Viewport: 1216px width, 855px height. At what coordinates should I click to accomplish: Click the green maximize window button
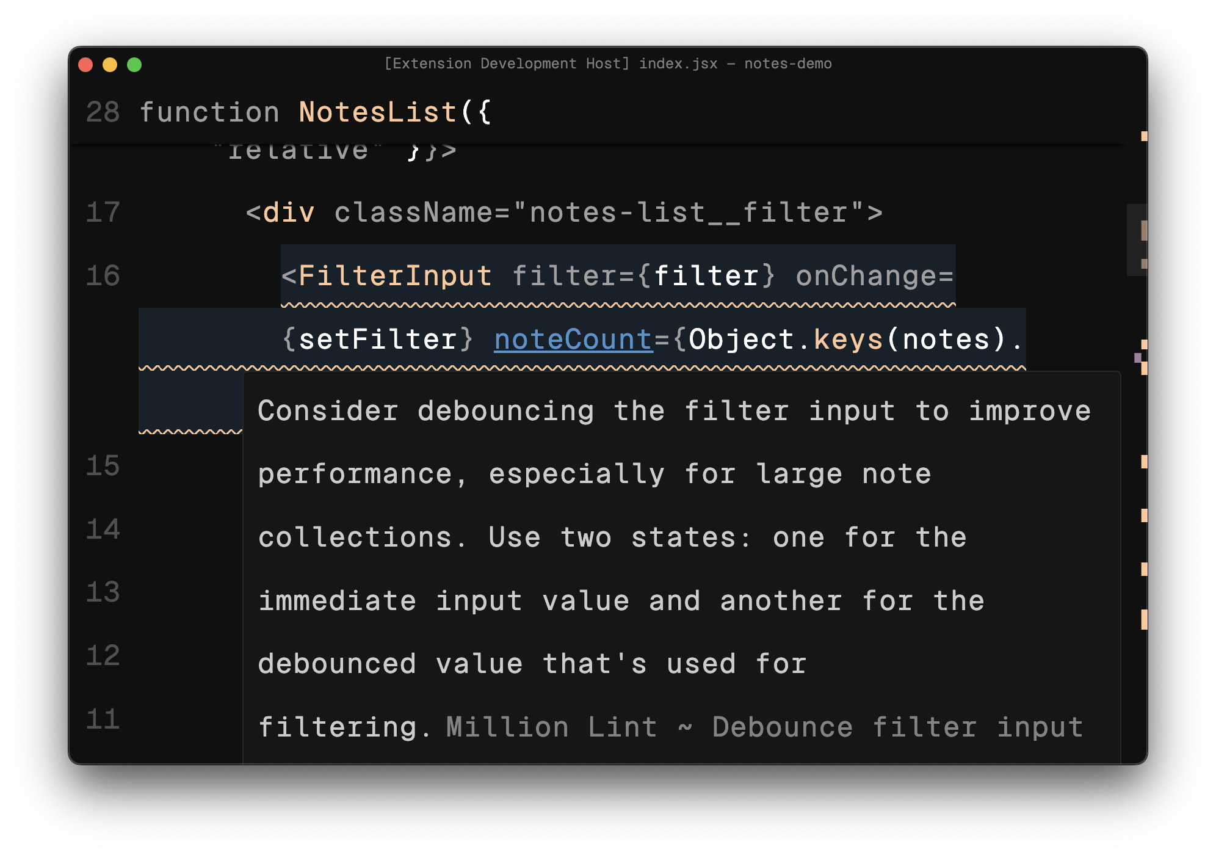point(134,65)
